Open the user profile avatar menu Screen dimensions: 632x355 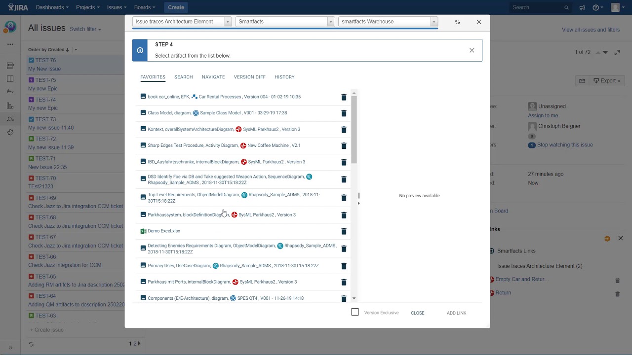pos(617,7)
